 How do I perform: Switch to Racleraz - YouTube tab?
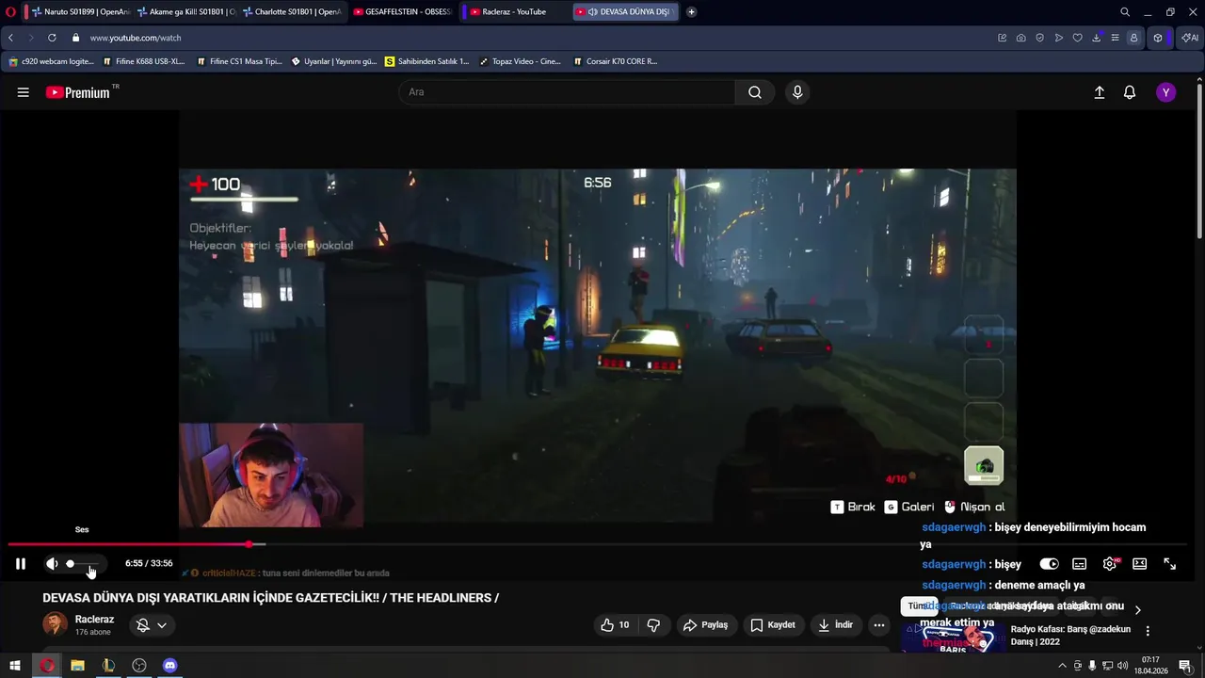coord(514,12)
